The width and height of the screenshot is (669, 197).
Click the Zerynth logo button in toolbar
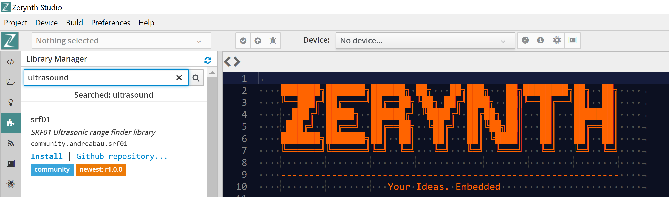10,41
